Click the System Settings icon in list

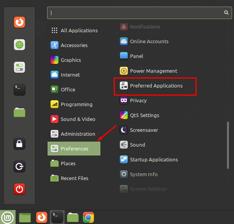click(124, 189)
